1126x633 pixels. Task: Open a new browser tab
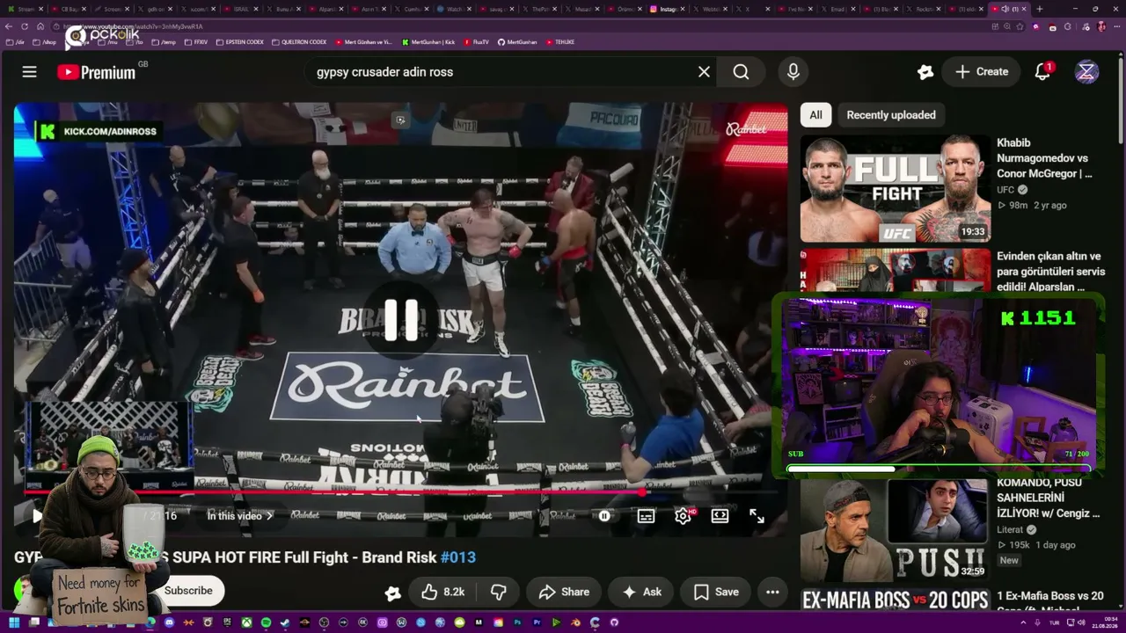click(1040, 9)
